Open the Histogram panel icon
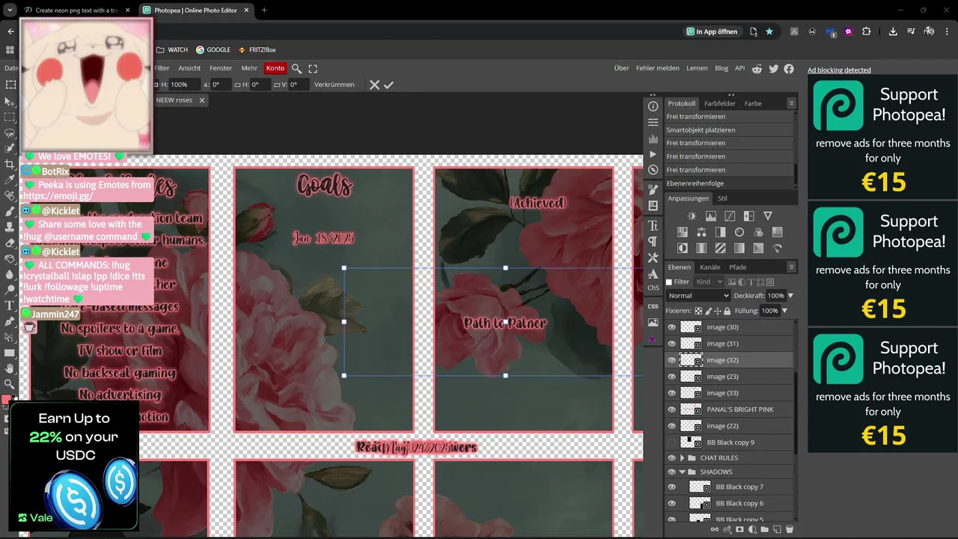958x539 pixels. pyautogui.click(x=653, y=138)
